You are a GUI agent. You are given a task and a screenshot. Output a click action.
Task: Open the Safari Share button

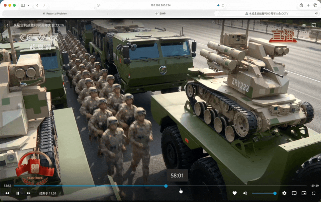click(301, 5)
